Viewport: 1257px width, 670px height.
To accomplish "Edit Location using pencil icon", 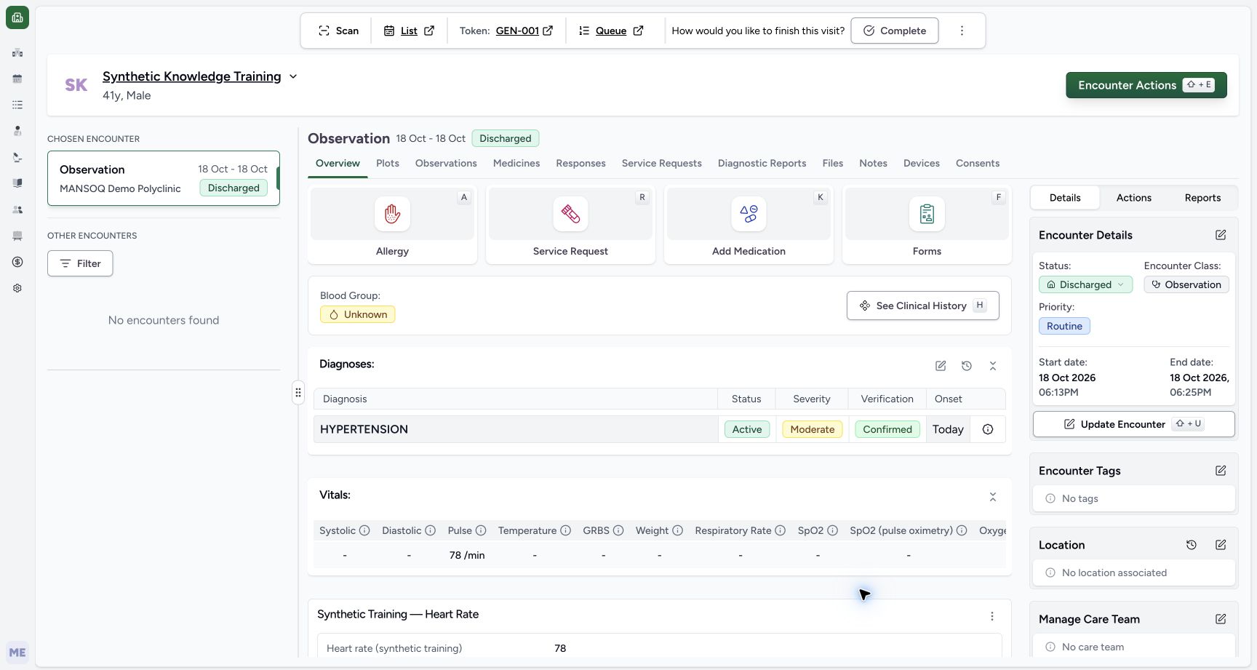I will click(1221, 545).
